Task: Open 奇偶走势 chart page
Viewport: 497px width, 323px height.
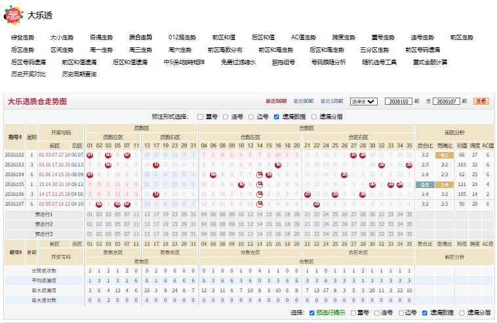Action: click(101, 37)
